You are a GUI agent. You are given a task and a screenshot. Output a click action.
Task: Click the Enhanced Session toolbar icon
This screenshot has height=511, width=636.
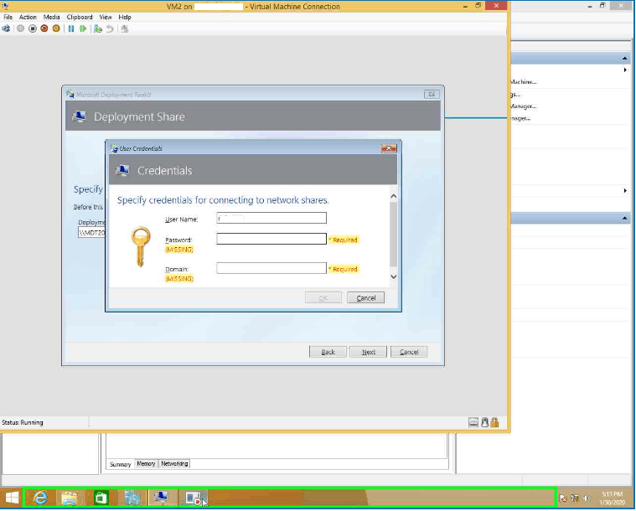click(125, 28)
